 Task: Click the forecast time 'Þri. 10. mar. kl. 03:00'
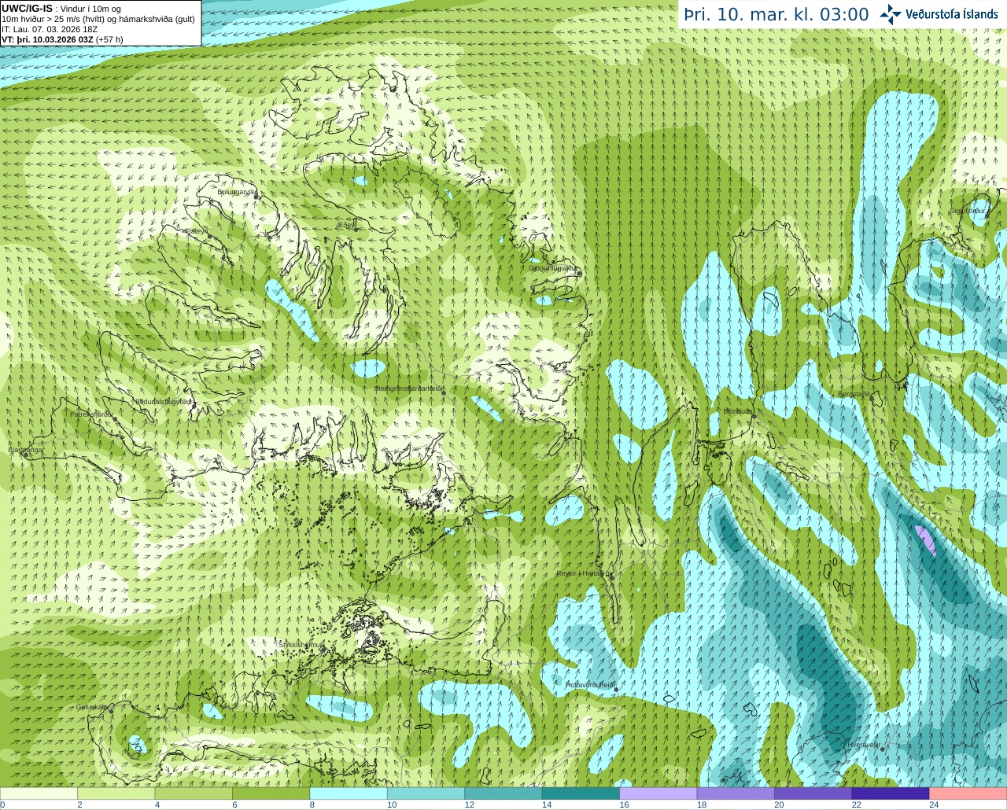pyautogui.click(x=776, y=14)
